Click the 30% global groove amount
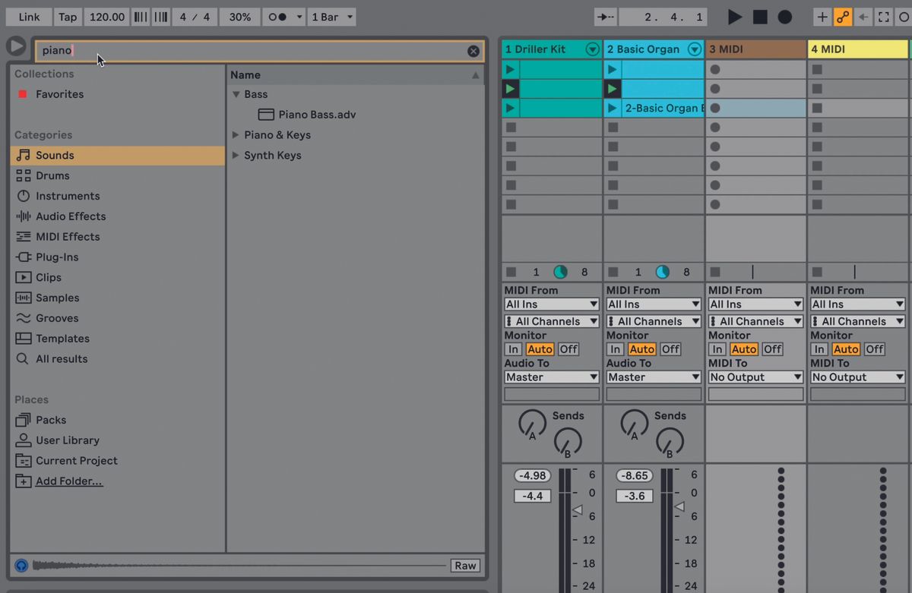This screenshot has height=593, width=912. pyautogui.click(x=240, y=17)
